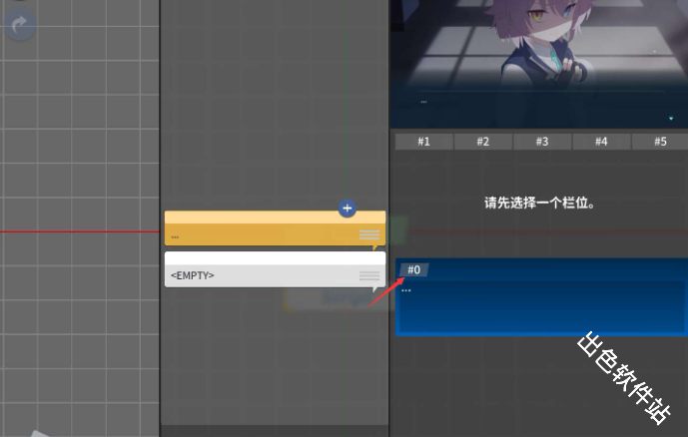Open slot tab #3

pos(542,142)
